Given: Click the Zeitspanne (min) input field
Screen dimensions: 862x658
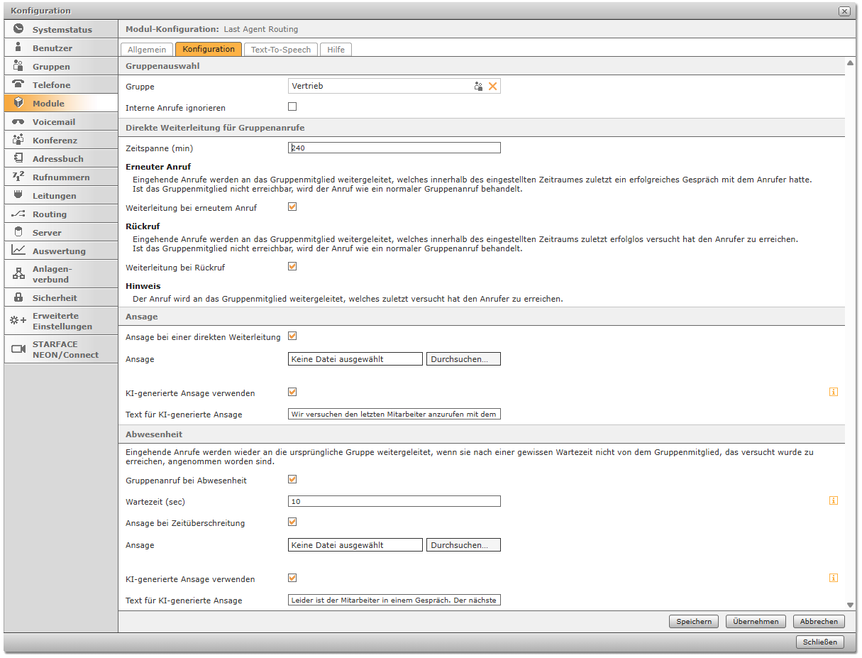Looking at the screenshot, I should pyautogui.click(x=394, y=148).
